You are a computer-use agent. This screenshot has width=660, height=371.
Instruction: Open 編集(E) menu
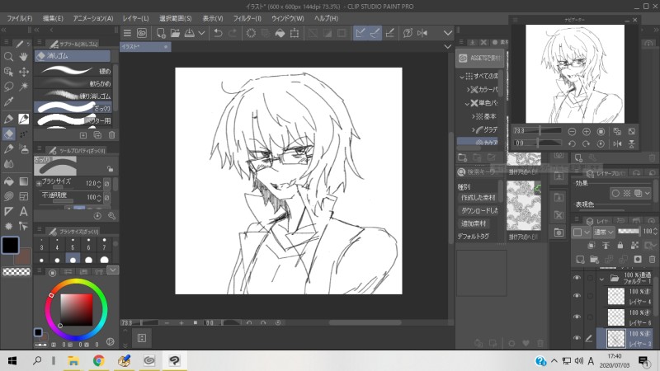click(x=53, y=18)
